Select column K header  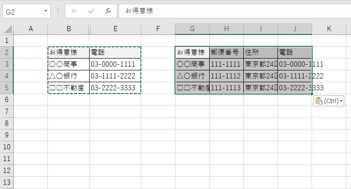tap(329, 29)
